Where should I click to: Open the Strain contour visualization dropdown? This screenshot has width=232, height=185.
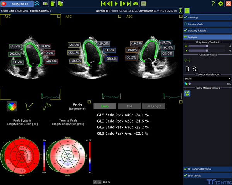click(x=207, y=78)
